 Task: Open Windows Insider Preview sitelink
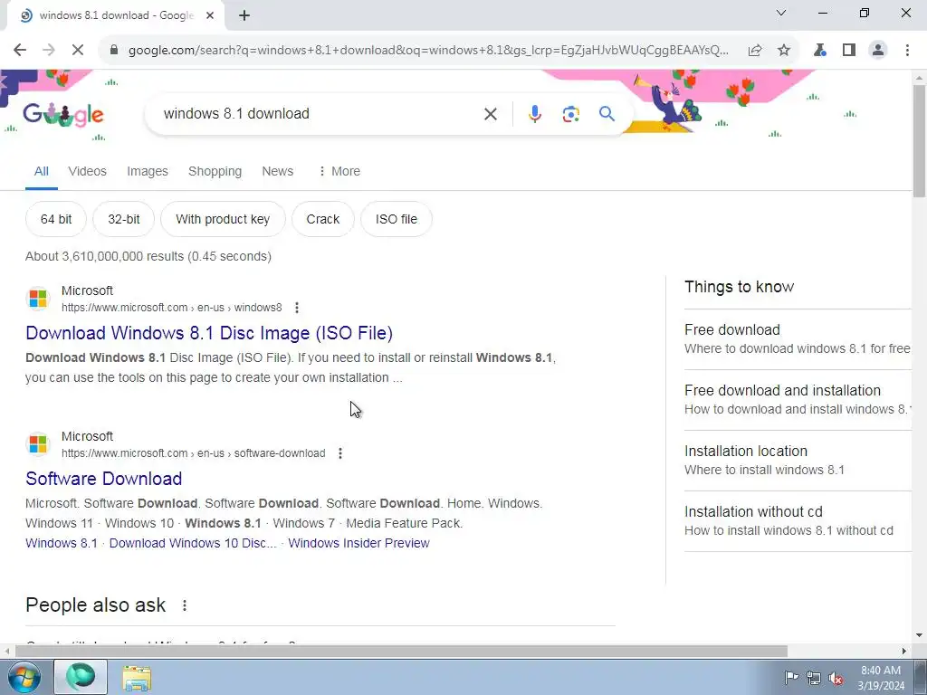[x=358, y=543]
